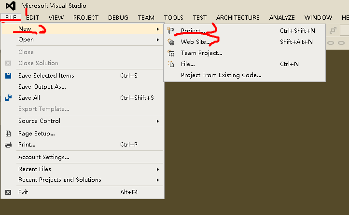The height and width of the screenshot is (215, 349).
Task: Choose Web Site... in New submenu
Action: tap(244, 42)
